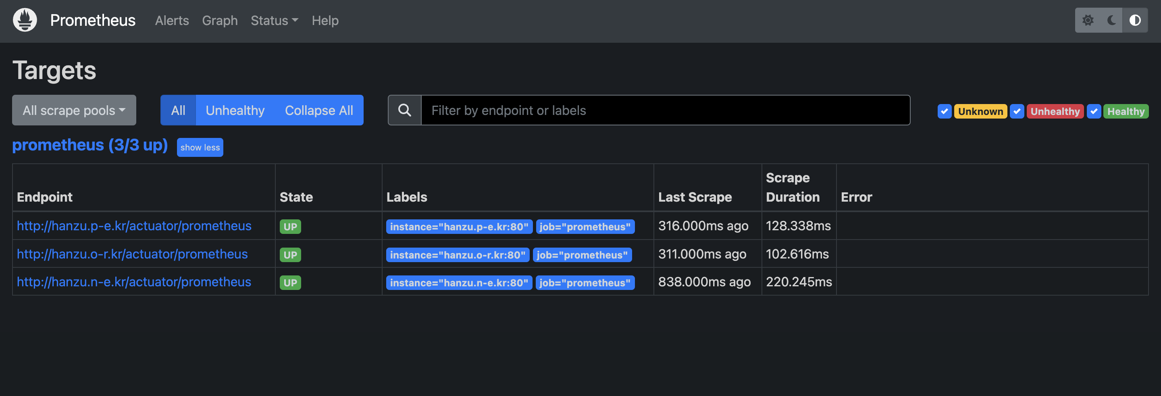Select the All targets filter button
The height and width of the screenshot is (396, 1161).
click(x=178, y=110)
